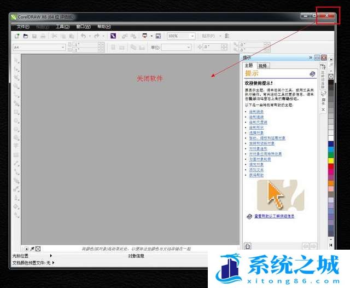Click the Open folder icon in toolbar
Screen dimensions: 350x288
pyautogui.click(x=26, y=36)
